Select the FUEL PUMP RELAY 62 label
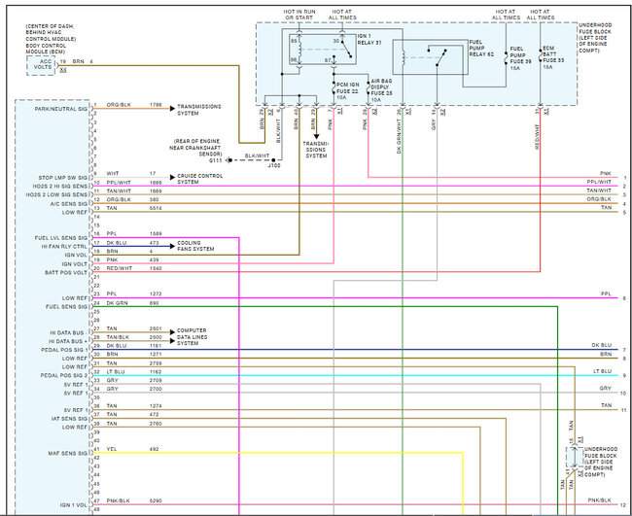The height and width of the screenshot is (516, 632). (481, 48)
